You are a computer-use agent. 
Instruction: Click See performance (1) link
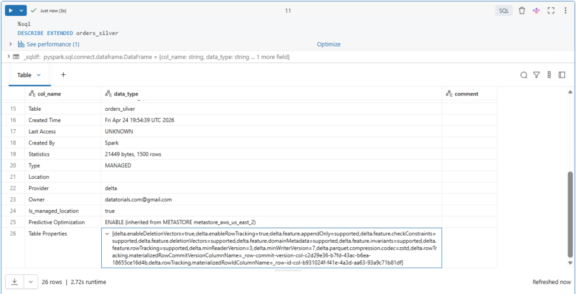tap(53, 44)
